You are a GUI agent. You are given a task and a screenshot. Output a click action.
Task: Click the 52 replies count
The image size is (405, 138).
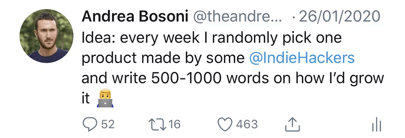108,125
